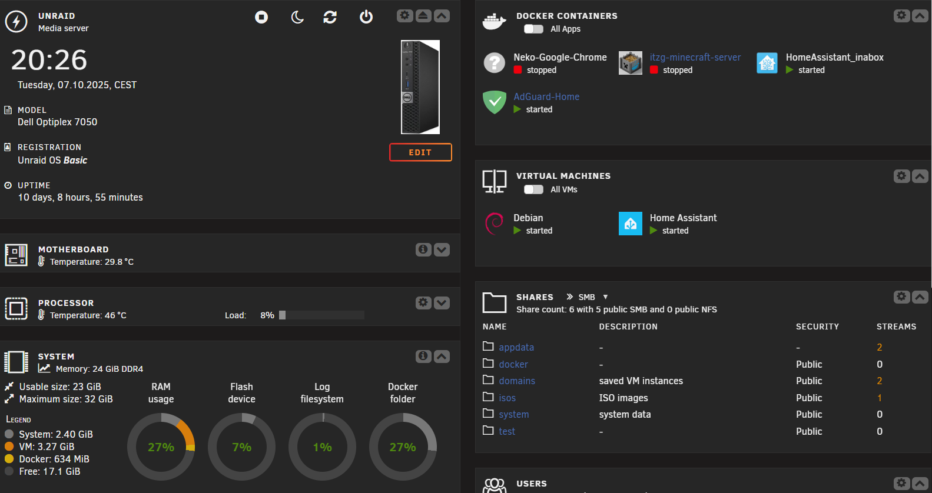This screenshot has width=932, height=493.
Task: Click the Users group icon
Action: click(495, 485)
